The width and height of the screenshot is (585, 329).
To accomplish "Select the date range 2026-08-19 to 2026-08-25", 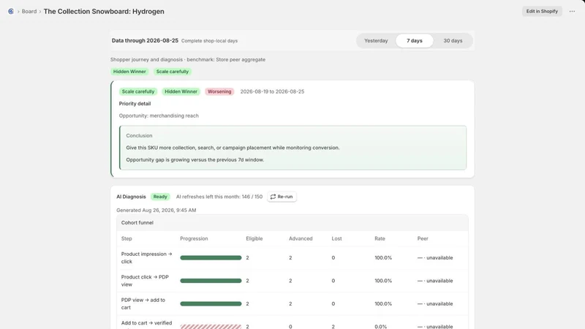I will 272,91.
